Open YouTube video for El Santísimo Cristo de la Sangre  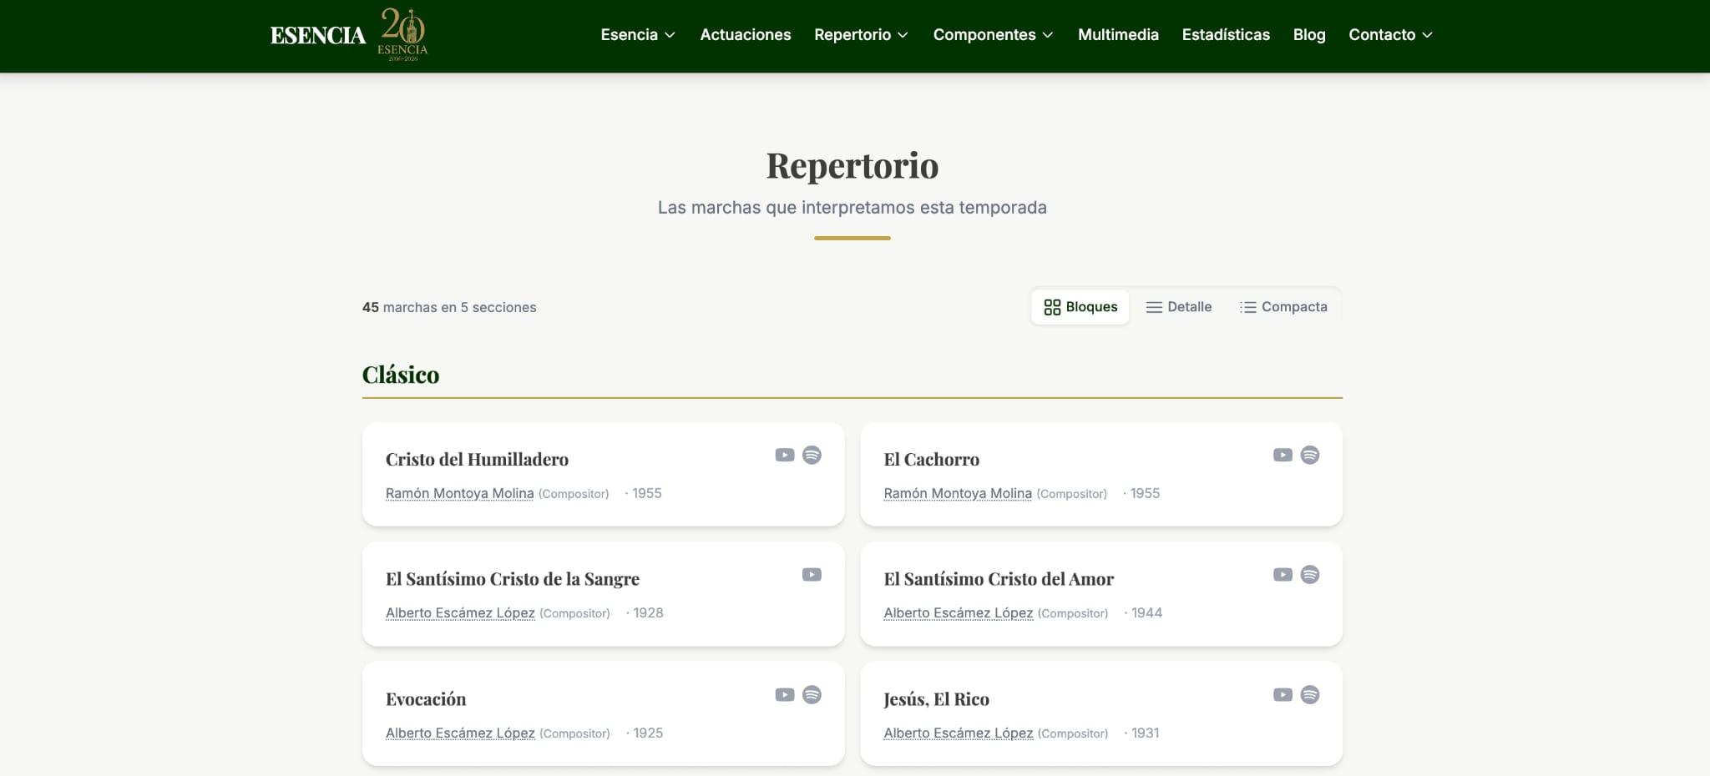812,574
